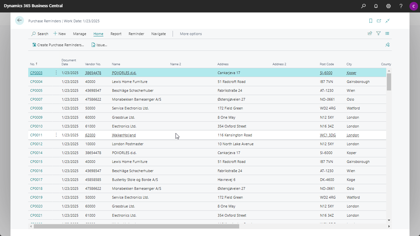Open reminder CP0012 via its link
This screenshot has height=236, width=420.
pos(36,144)
